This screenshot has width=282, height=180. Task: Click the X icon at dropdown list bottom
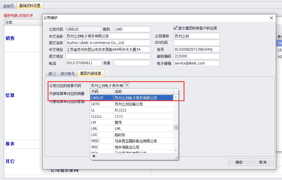tap(94, 156)
